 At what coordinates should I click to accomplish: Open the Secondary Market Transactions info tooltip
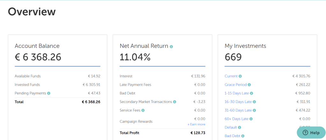pyautogui.click(x=174, y=102)
